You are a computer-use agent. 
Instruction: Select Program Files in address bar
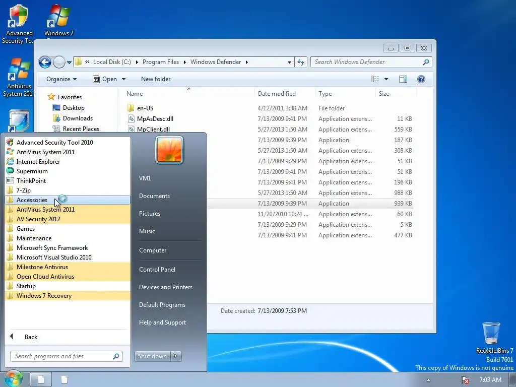(161, 62)
